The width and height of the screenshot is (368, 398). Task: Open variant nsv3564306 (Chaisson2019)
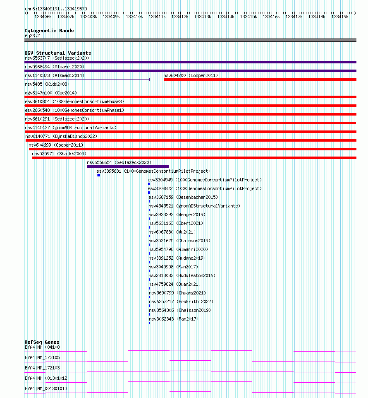(x=180, y=310)
